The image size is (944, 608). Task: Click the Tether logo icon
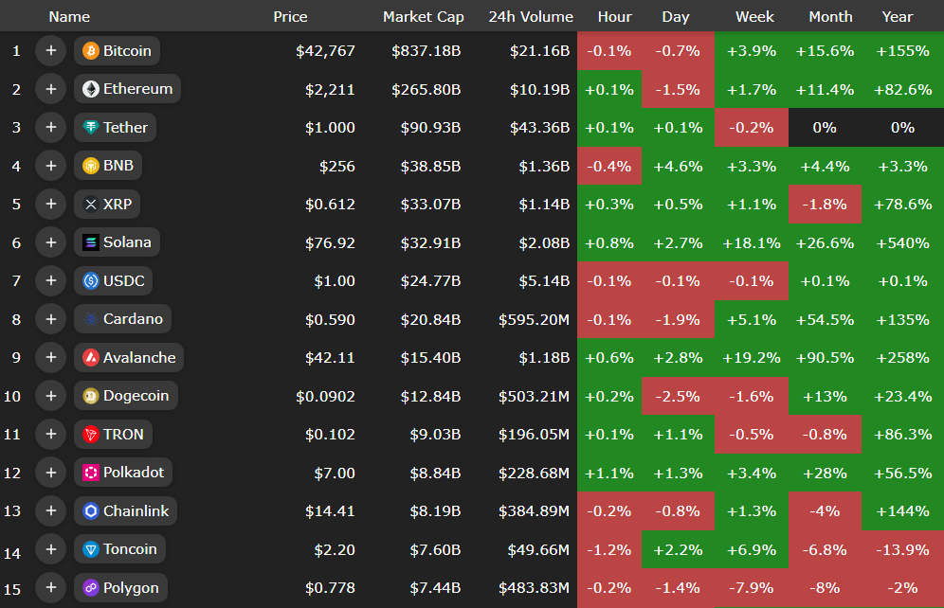pyautogui.click(x=91, y=127)
